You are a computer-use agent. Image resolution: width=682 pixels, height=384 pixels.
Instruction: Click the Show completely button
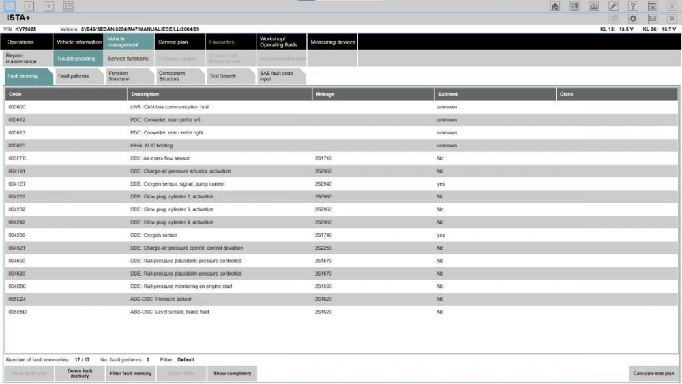coord(233,374)
